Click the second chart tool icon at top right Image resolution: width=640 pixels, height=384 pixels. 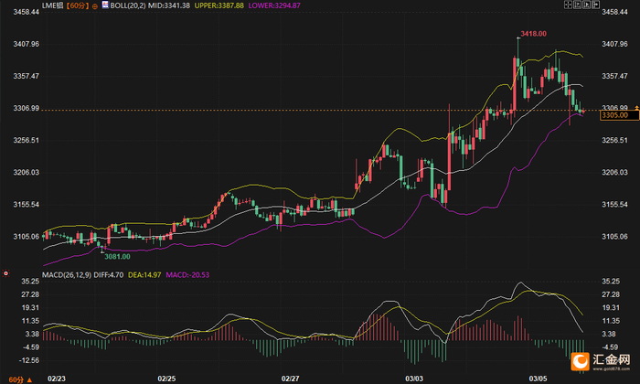pos(577,5)
